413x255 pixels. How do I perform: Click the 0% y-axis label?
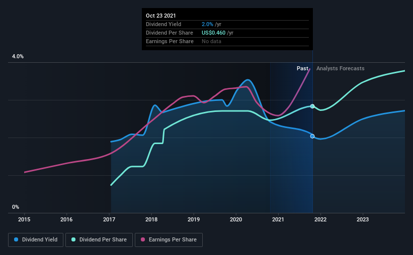point(16,207)
